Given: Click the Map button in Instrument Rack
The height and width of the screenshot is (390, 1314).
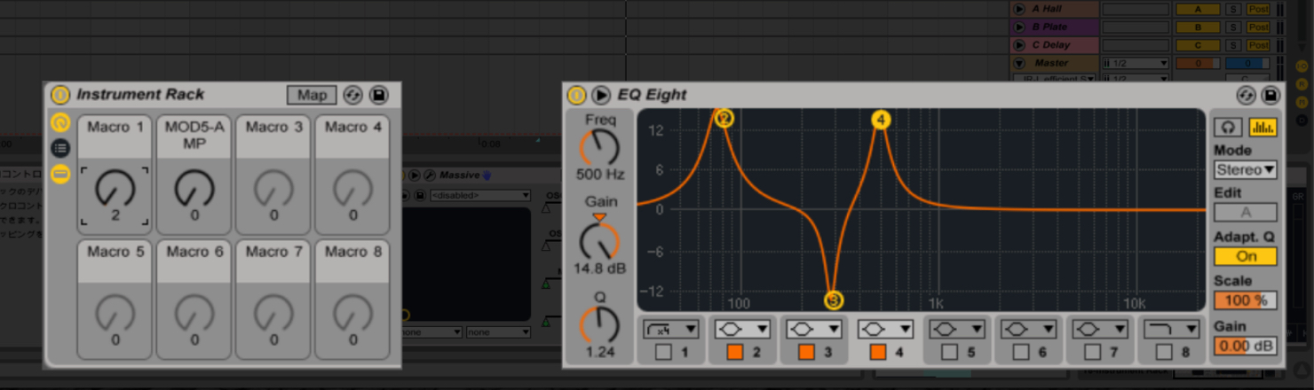Looking at the screenshot, I should (x=312, y=95).
